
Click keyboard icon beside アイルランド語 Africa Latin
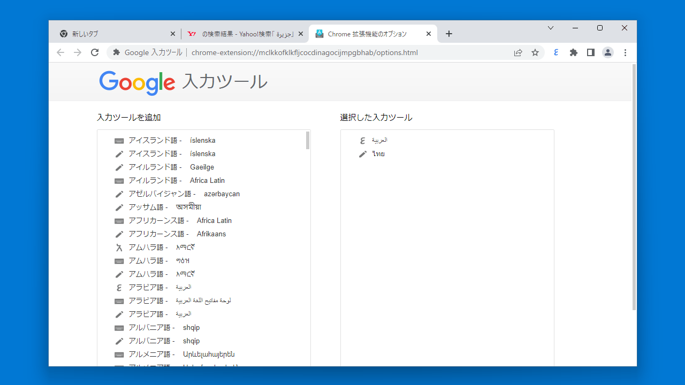119,181
